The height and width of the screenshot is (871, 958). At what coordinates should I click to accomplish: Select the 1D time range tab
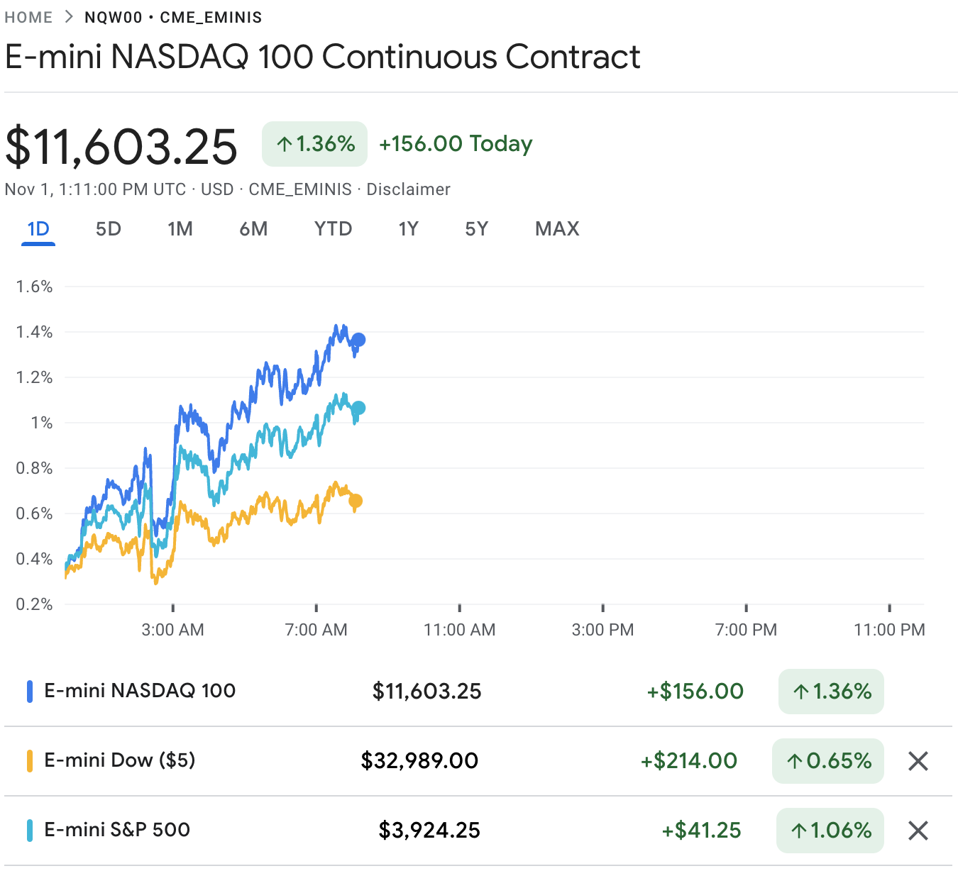tap(38, 229)
